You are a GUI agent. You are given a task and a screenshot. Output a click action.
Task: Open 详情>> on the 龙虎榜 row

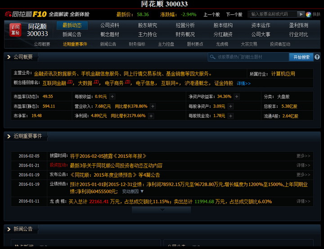(303, 201)
